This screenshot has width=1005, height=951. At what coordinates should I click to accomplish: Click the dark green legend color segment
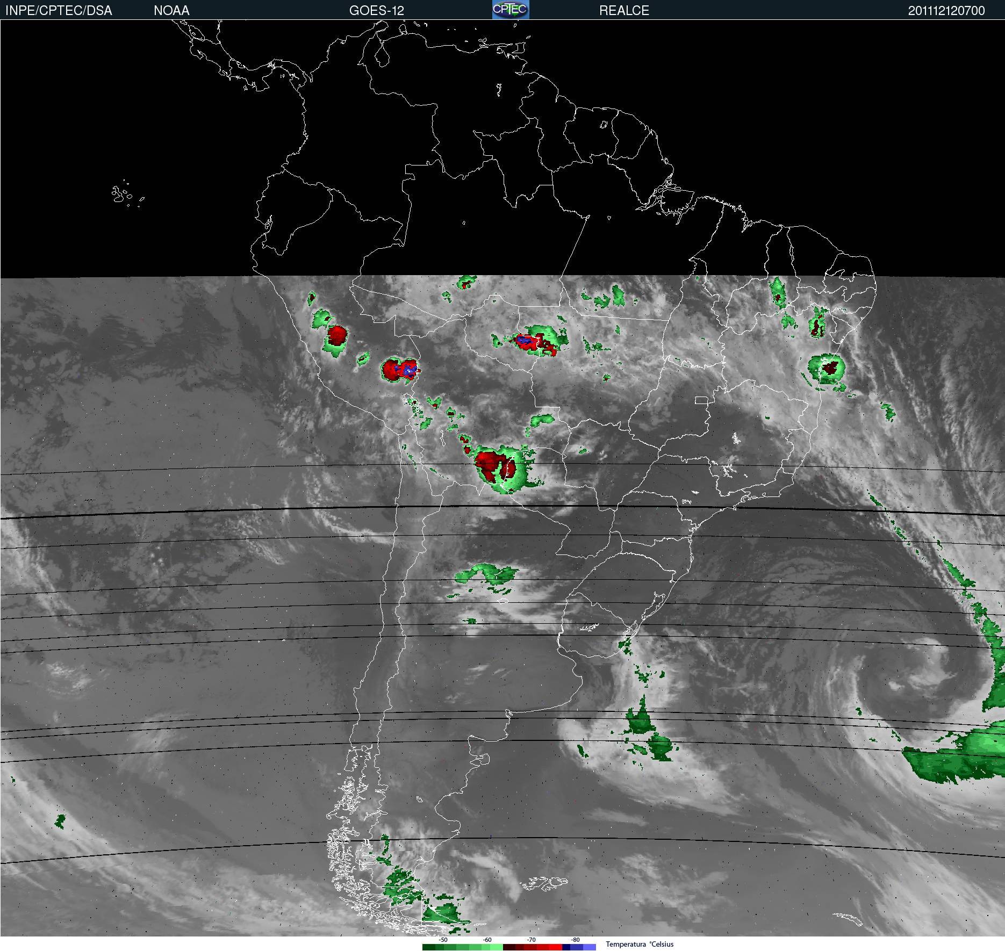coord(429,947)
